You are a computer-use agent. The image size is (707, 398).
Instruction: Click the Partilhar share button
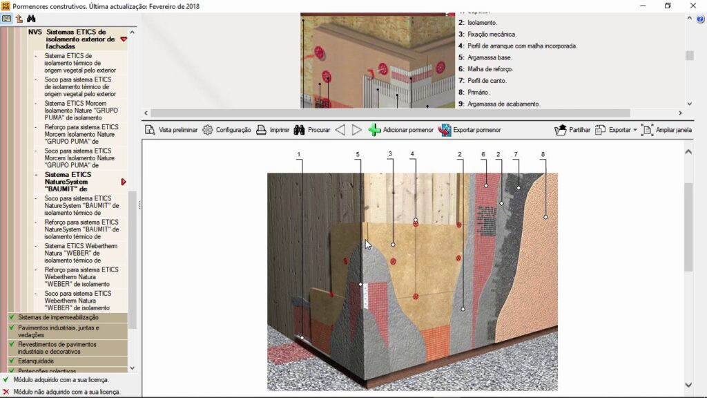click(x=572, y=130)
